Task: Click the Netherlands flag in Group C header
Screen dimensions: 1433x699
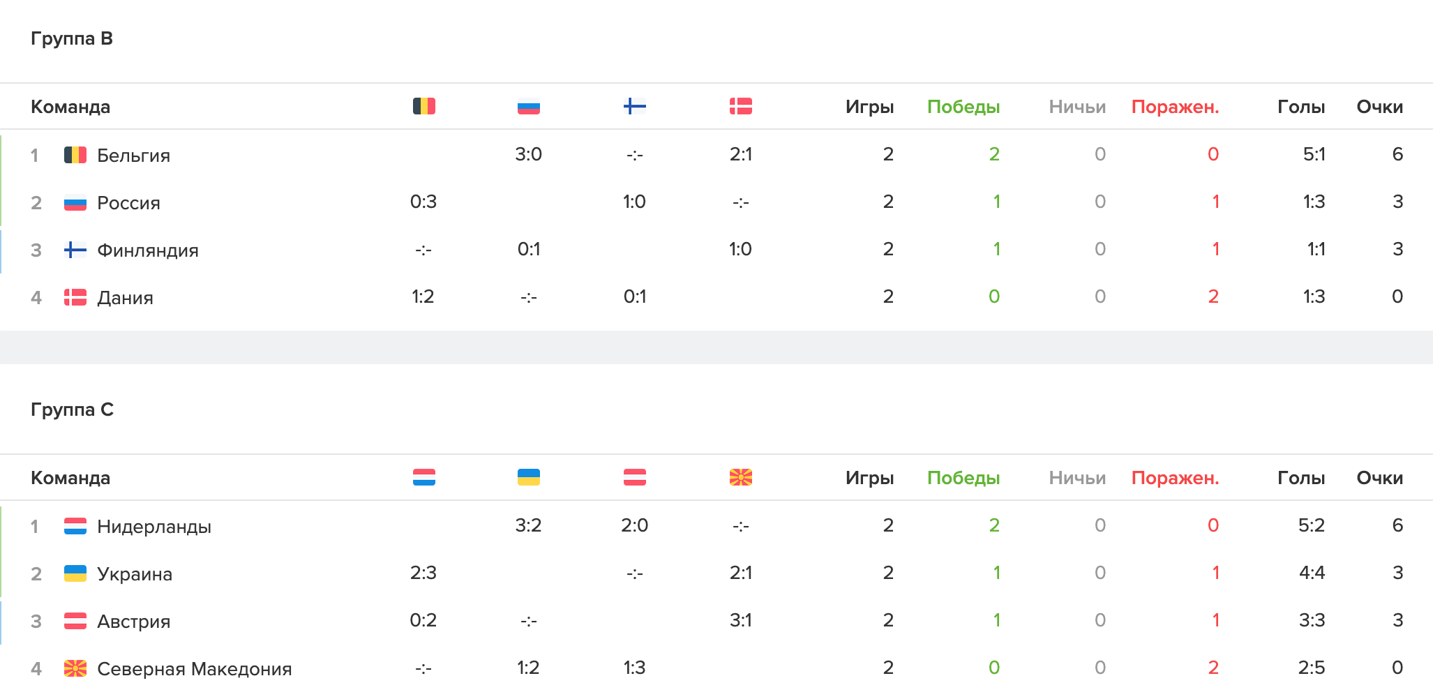Action: pos(423,477)
